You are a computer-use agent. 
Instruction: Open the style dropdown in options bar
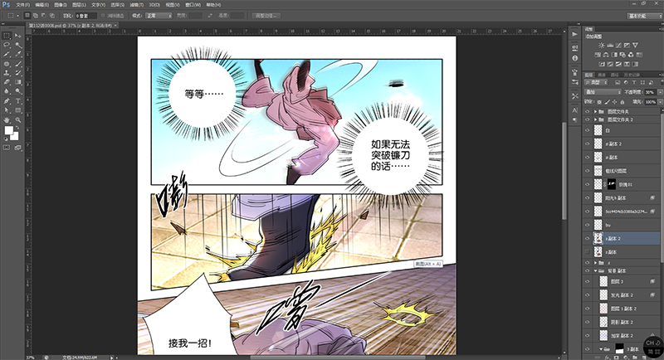tap(159, 16)
